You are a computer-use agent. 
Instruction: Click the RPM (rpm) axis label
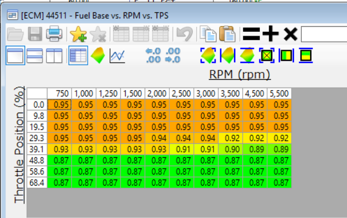point(240,75)
